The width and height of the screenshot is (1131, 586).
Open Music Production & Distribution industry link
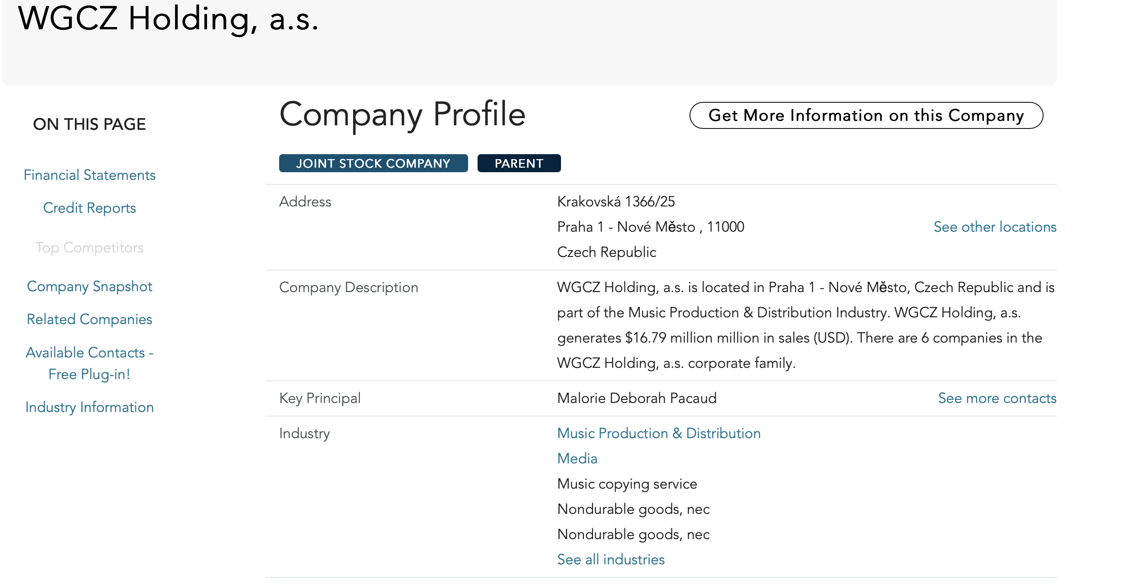tap(658, 433)
